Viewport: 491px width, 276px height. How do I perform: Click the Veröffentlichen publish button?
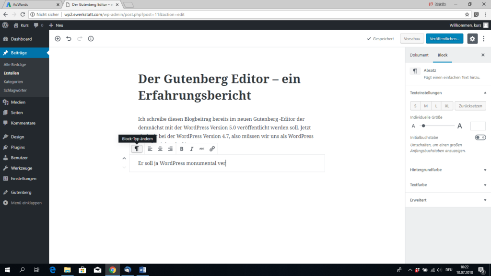pyautogui.click(x=444, y=39)
